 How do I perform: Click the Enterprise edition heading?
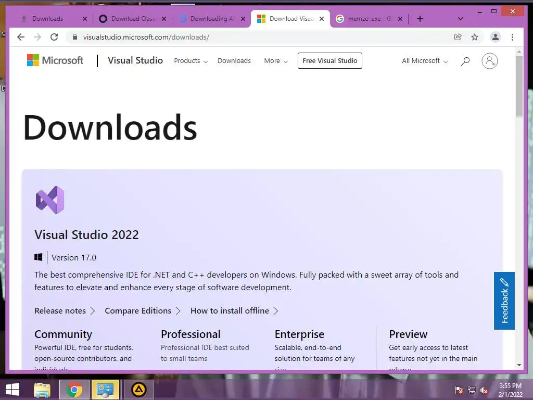click(x=299, y=334)
